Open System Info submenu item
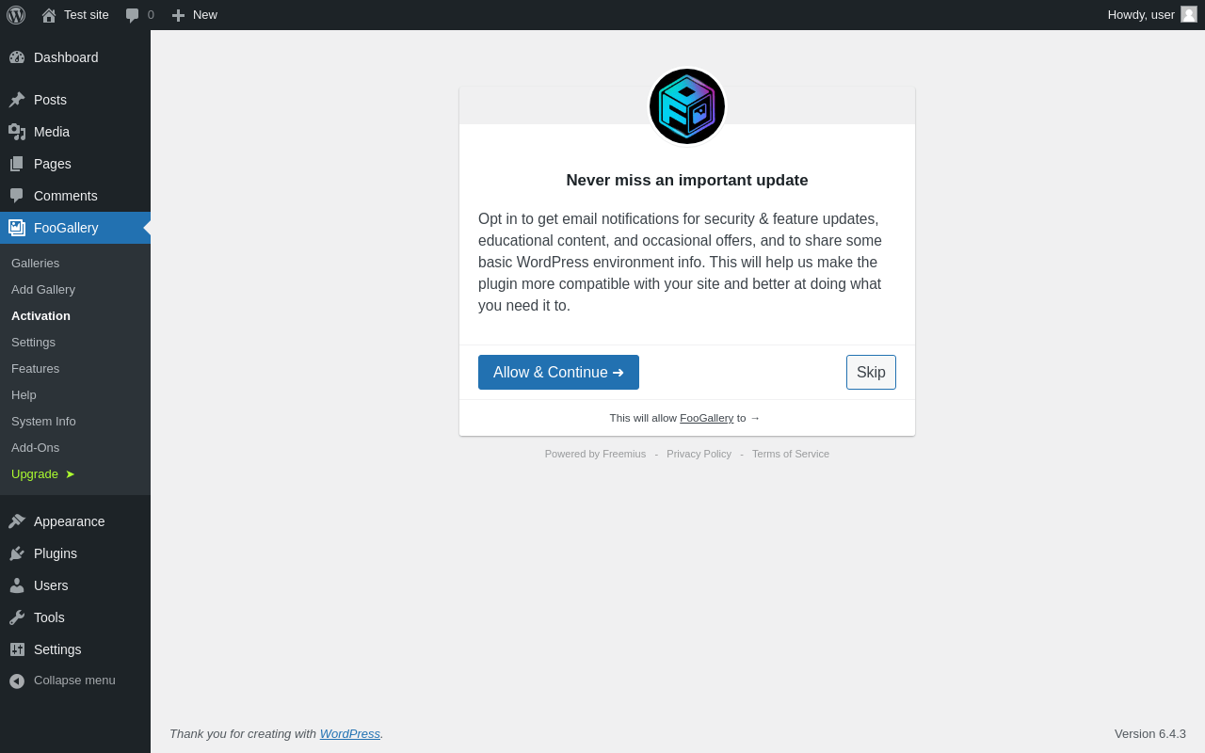Viewport: 1205px width, 753px height. pyautogui.click(x=75, y=422)
